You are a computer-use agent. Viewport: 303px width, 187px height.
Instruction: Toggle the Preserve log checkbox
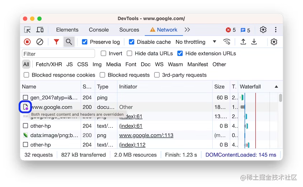[x=85, y=42]
